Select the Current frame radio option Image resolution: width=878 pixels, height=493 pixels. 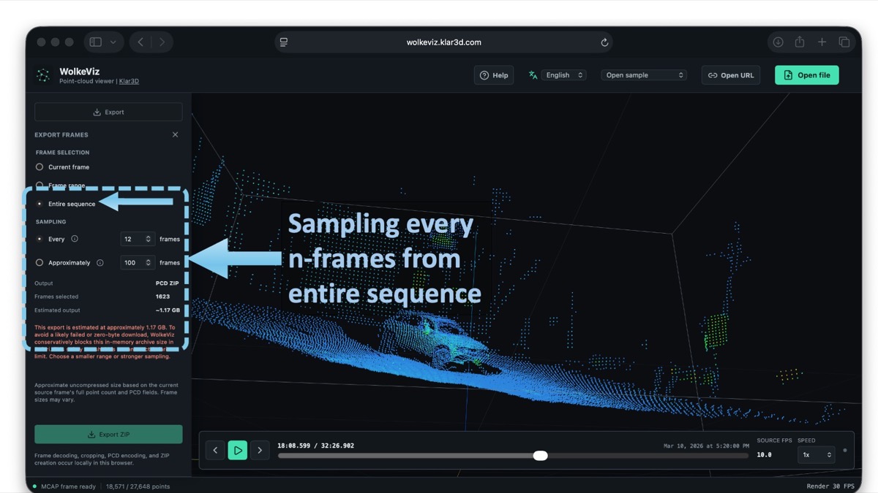(40, 167)
